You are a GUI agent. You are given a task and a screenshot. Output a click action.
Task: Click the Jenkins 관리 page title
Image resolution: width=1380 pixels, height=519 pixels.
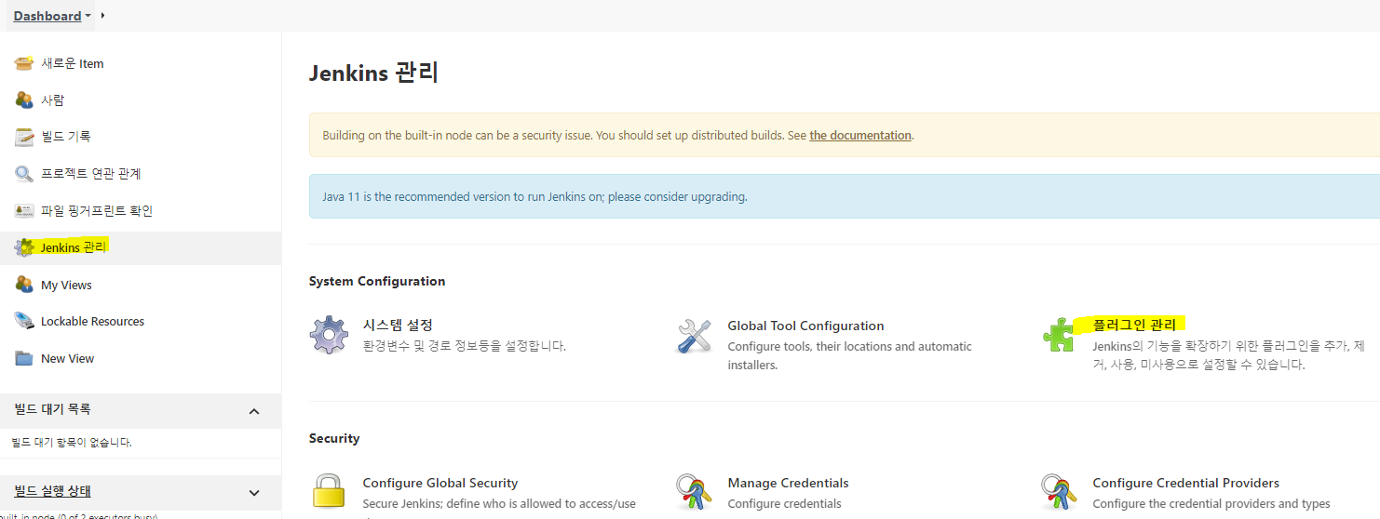click(x=373, y=73)
